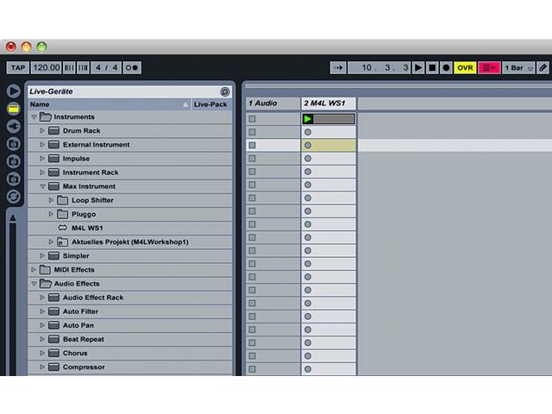The image size is (552, 414).
Task: Expand the Instrument Rack item
Action: [42, 172]
